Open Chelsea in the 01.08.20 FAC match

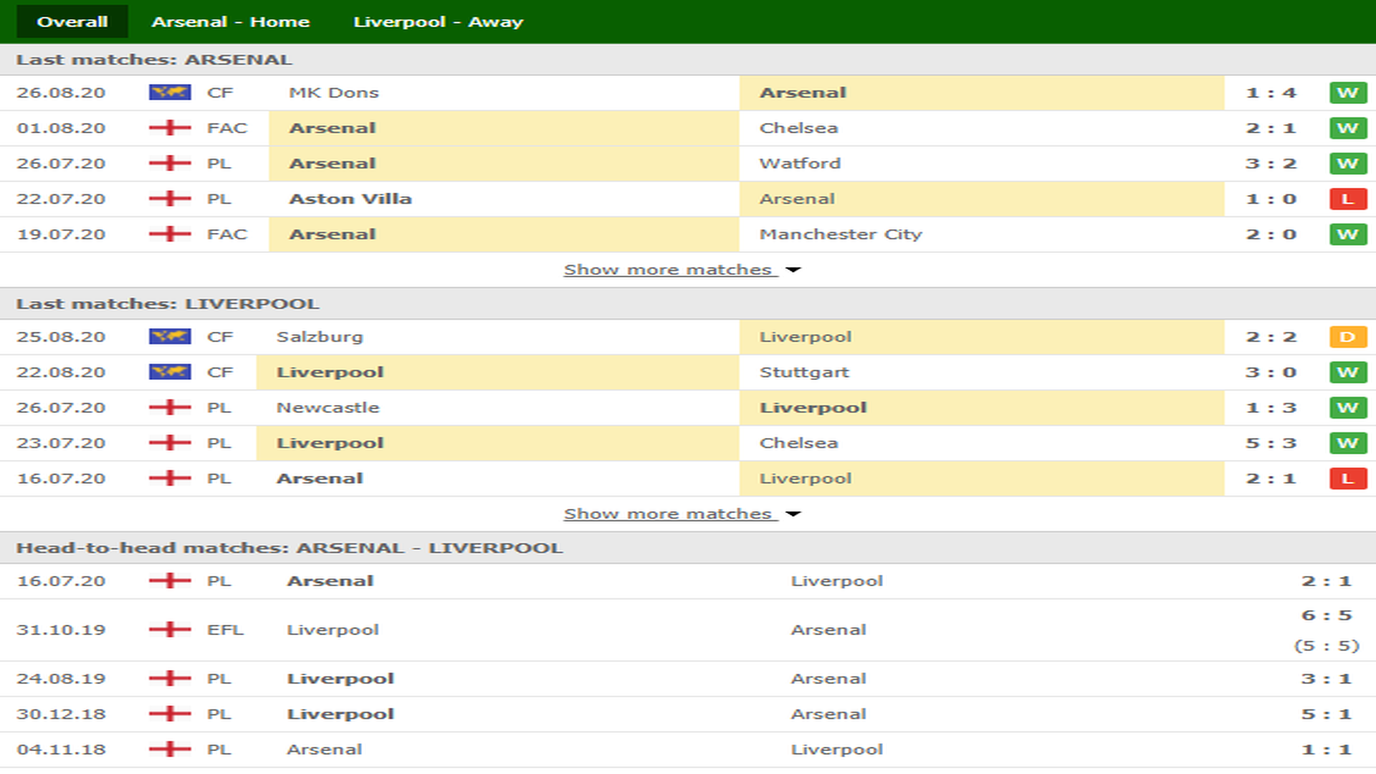click(x=798, y=128)
